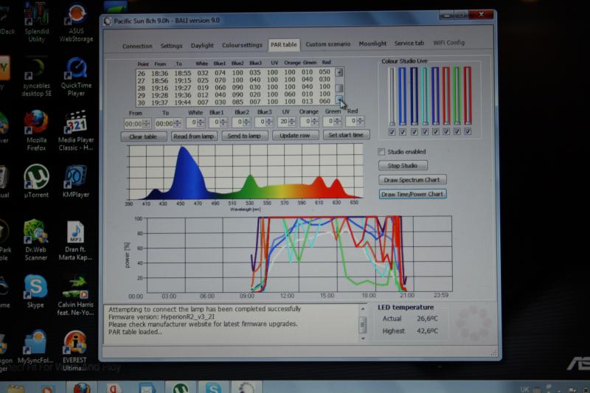Uncheck the first Colour Studio channel checkbox
The image size is (590, 393).
tap(392, 132)
